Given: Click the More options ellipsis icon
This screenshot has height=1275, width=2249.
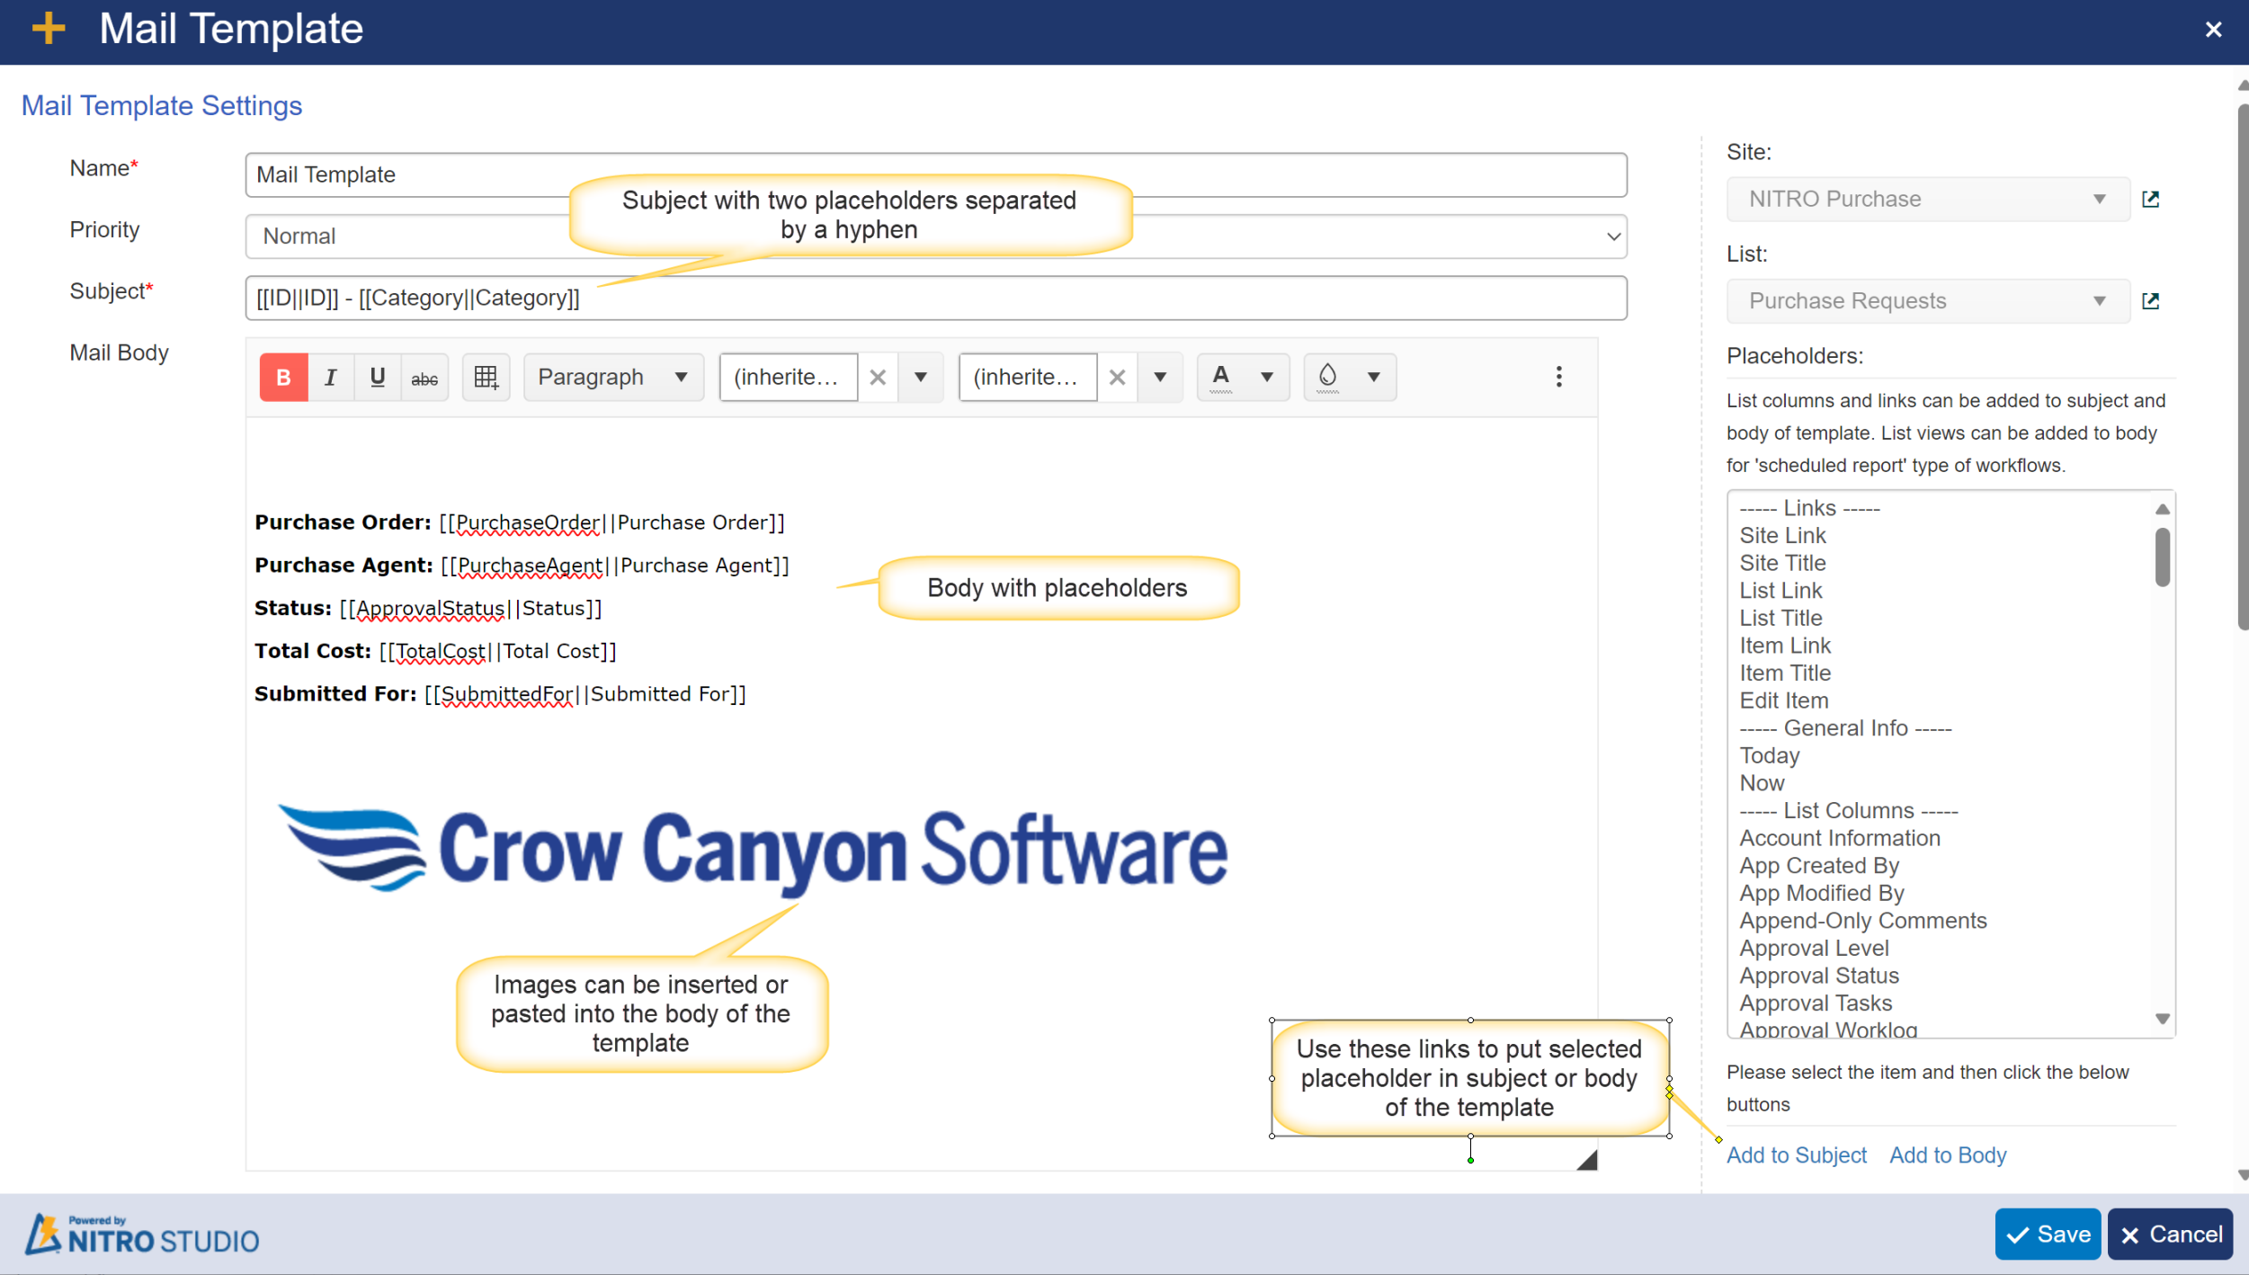Looking at the screenshot, I should coord(1558,377).
